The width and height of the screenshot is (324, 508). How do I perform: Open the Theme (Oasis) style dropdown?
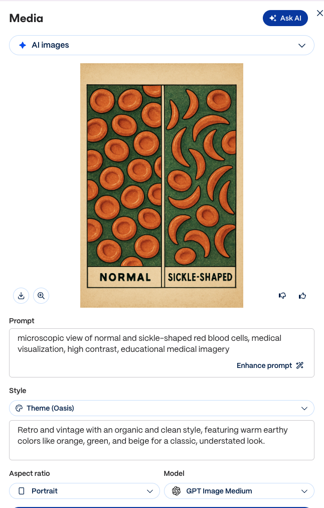pyautogui.click(x=161, y=408)
